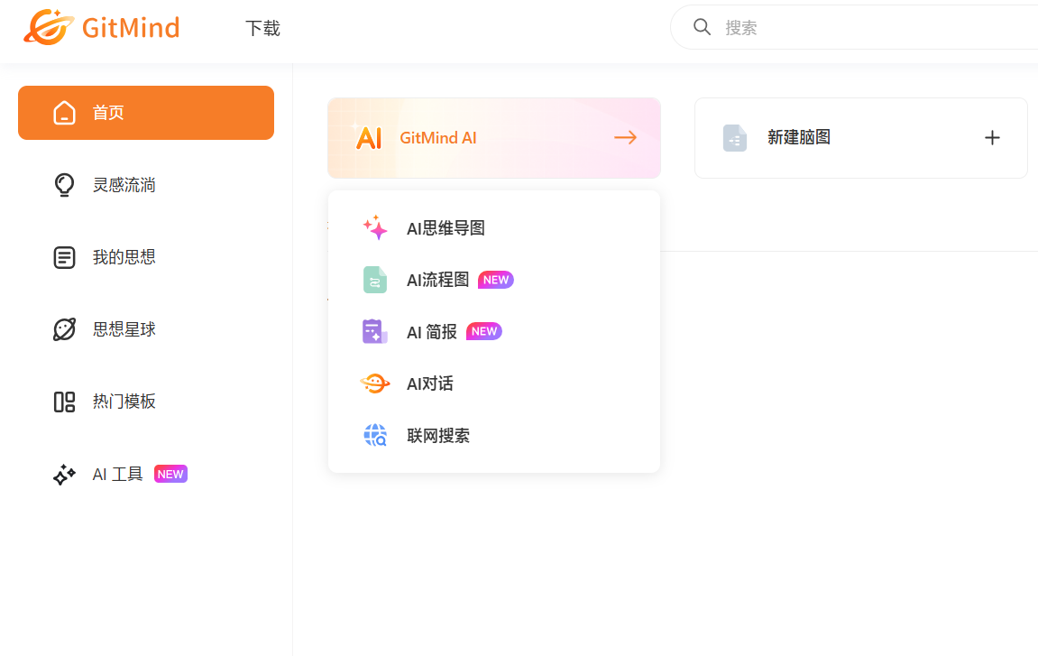Click the NEW badge beside AI 简报
Viewport: 1038px width, 656px height.
[484, 331]
